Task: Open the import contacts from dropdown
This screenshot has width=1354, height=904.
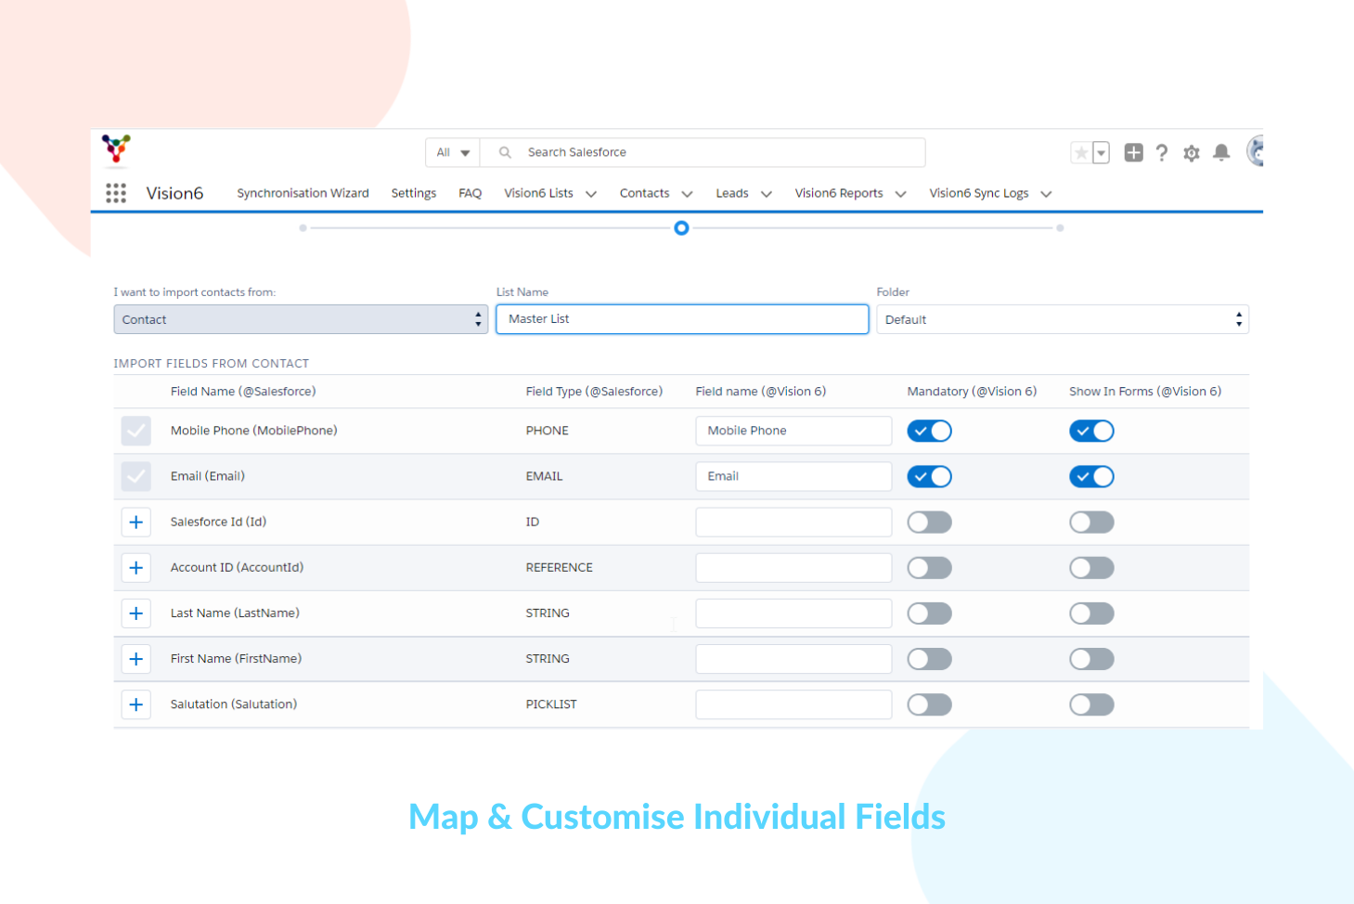Action: coord(301,318)
